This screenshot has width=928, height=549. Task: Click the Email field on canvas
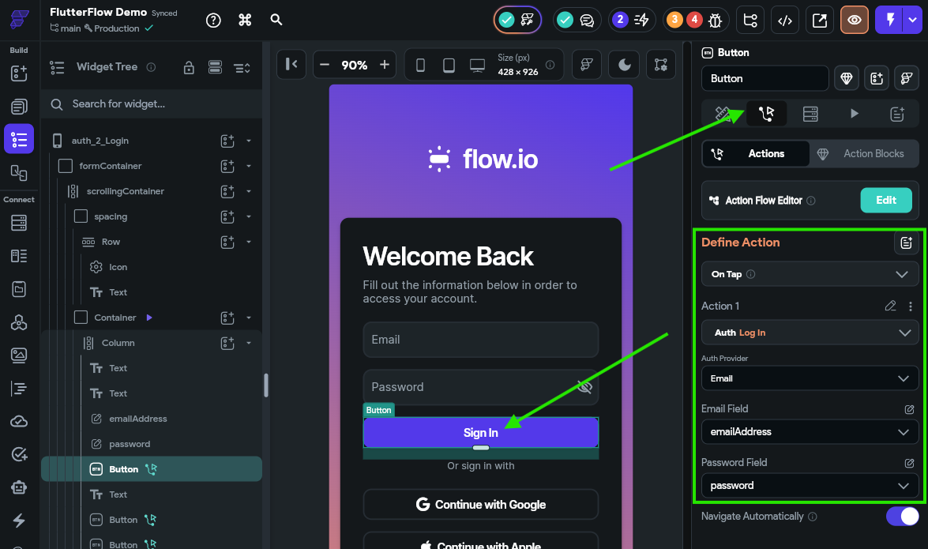tap(480, 340)
